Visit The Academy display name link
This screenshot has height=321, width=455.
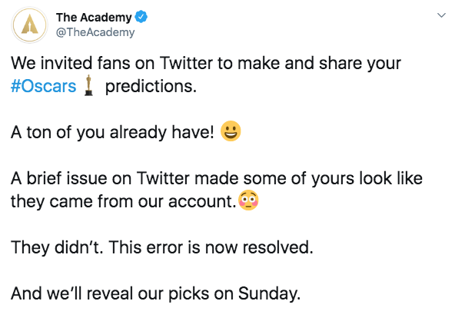[94, 18]
